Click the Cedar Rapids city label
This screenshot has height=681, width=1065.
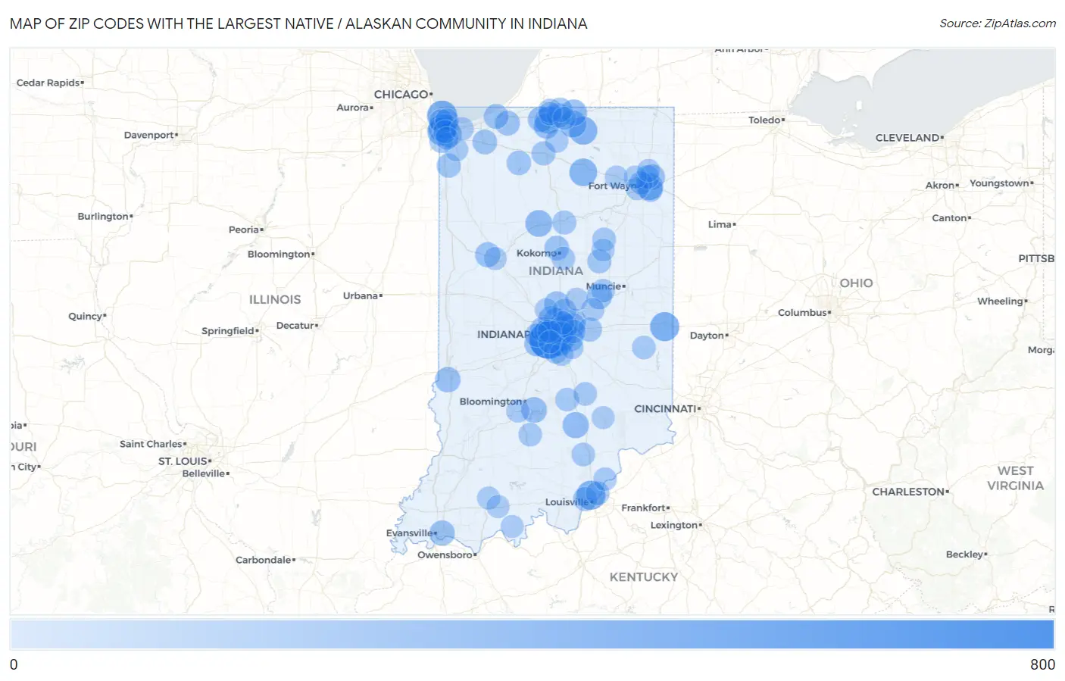pyautogui.click(x=48, y=83)
